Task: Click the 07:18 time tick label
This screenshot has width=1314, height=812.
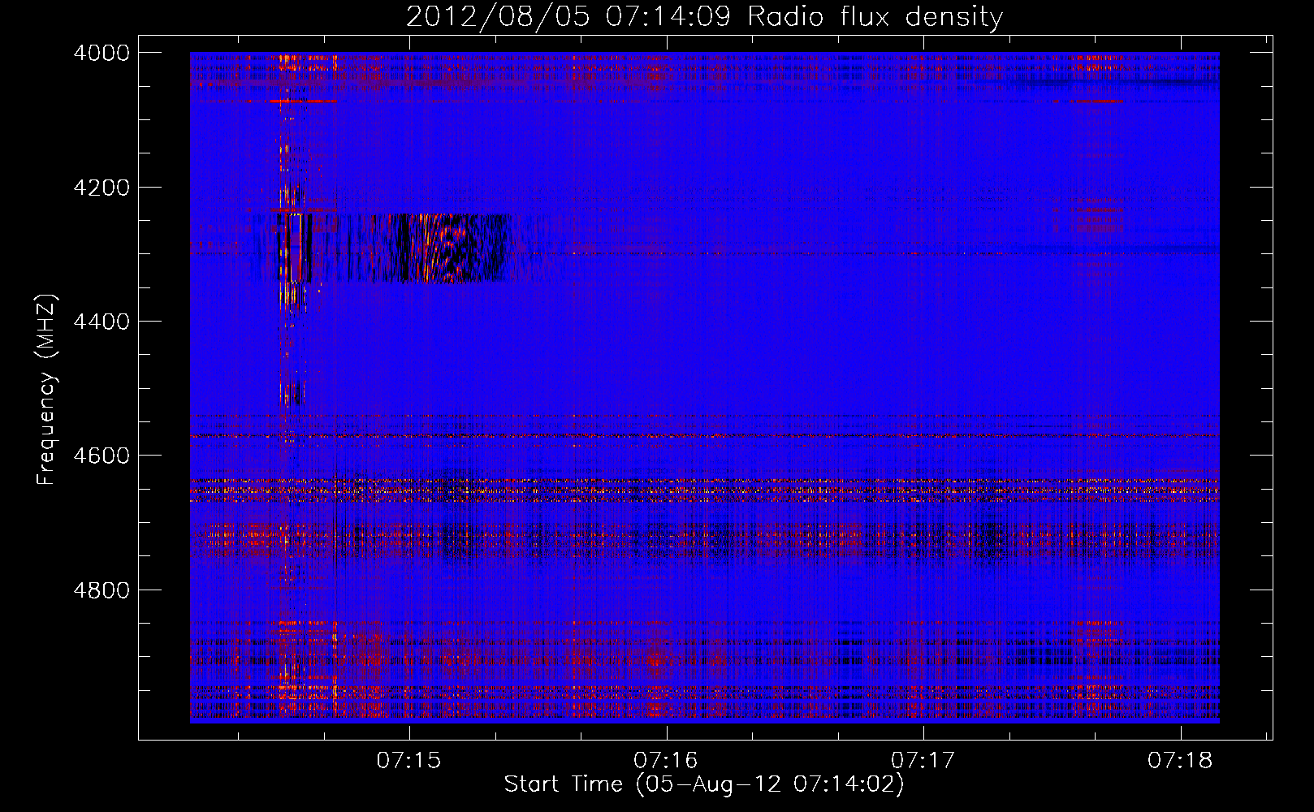Action: coord(1180,760)
